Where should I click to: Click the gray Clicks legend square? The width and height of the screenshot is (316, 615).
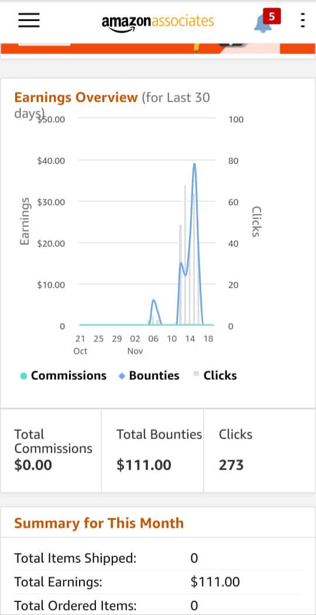pos(196,374)
